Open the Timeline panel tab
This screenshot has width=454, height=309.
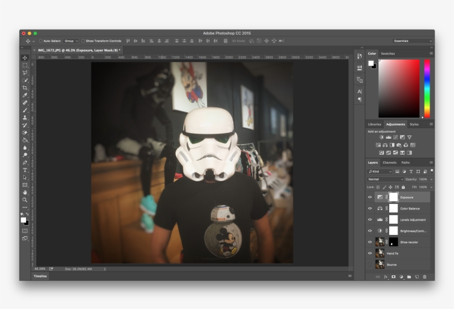[40, 276]
